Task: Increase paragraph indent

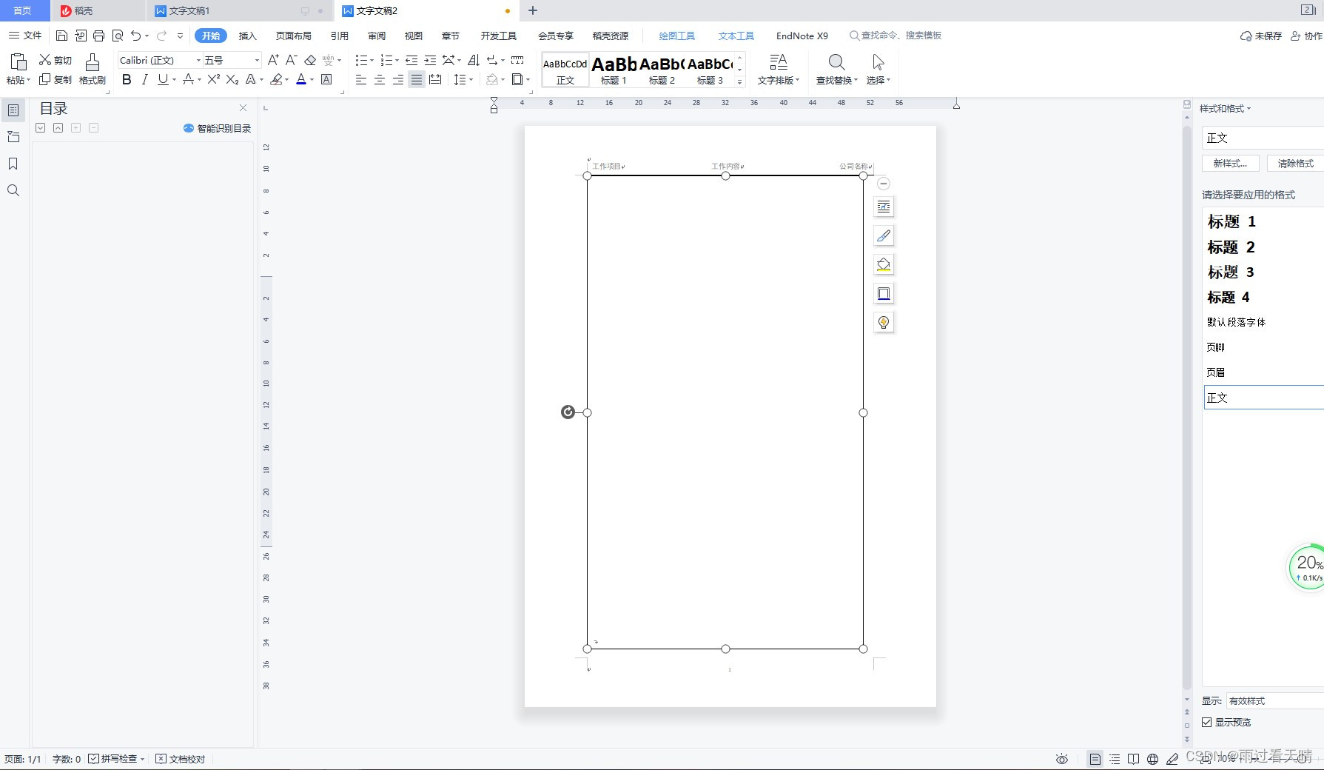Action: coord(430,60)
